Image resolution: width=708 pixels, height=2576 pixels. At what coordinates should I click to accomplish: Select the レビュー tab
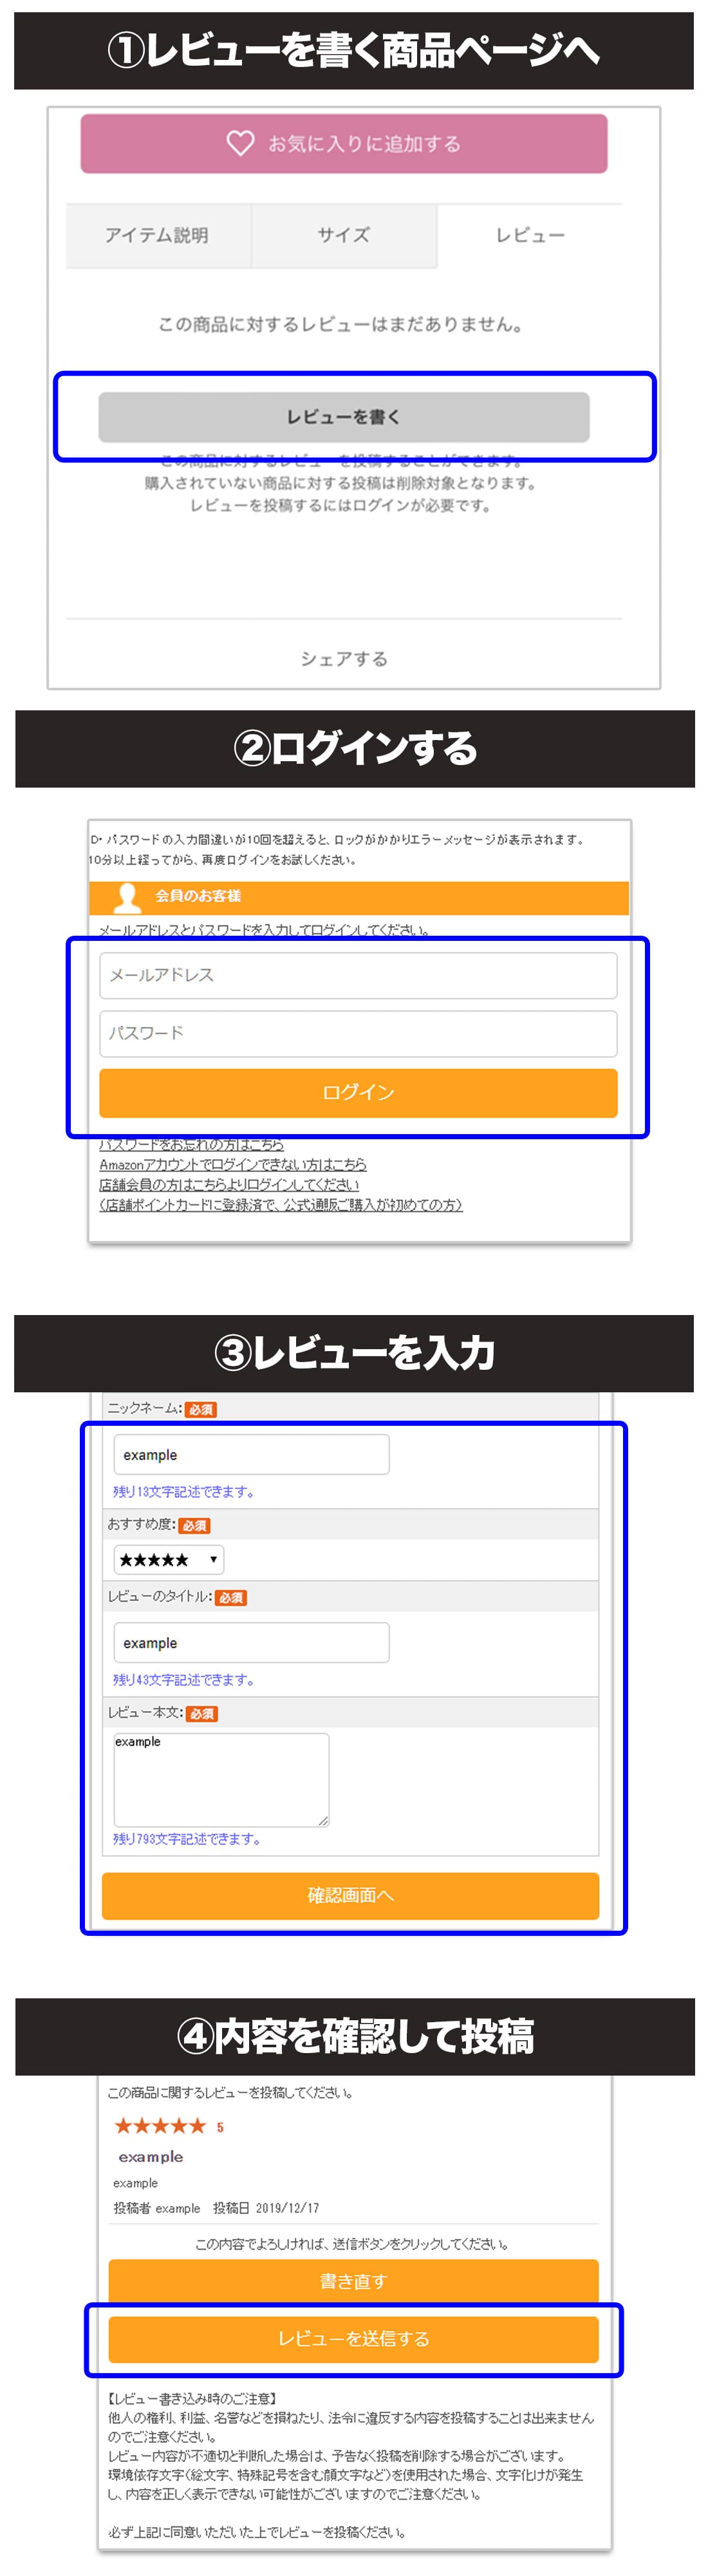tap(530, 236)
